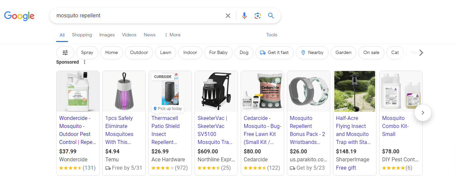Select the Dog filter chip
456x183 pixels.
(x=244, y=53)
